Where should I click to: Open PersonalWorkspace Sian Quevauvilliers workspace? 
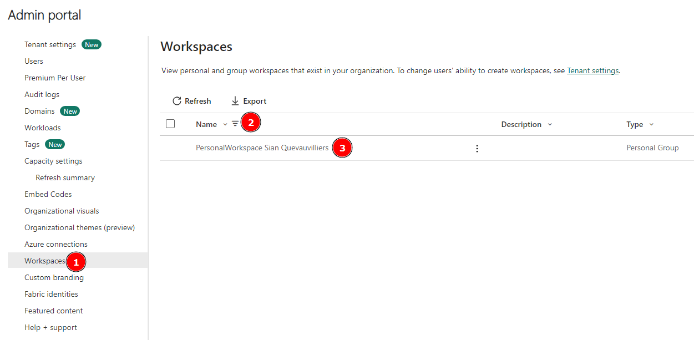[261, 148]
